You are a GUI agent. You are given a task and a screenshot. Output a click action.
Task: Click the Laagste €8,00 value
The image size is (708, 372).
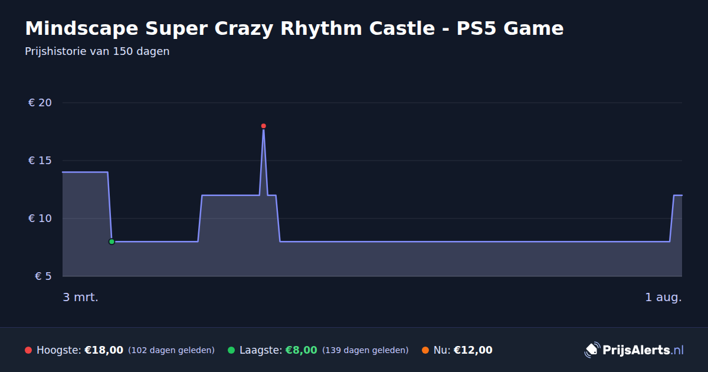click(x=301, y=350)
